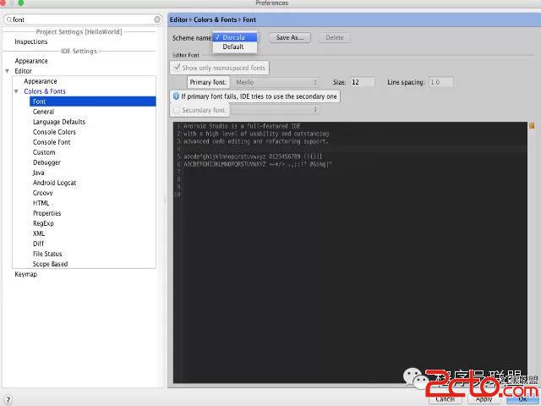This screenshot has height=406, width=541.
Task: Select Colors & Fonts item
Action: point(45,91)
